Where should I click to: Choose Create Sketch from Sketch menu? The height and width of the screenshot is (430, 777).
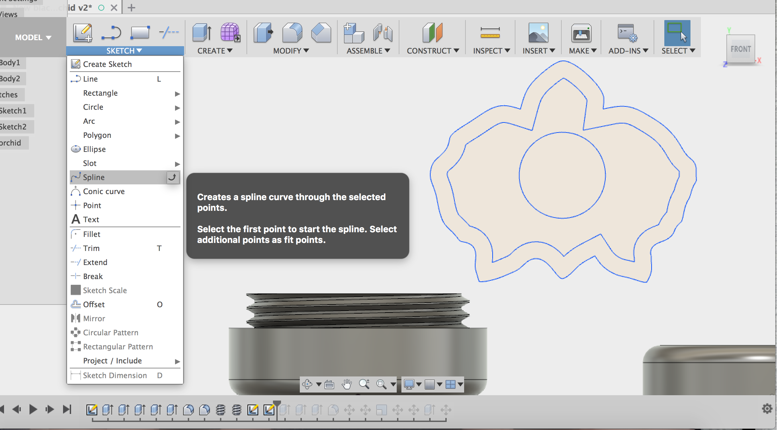click(x=125, y=64)
